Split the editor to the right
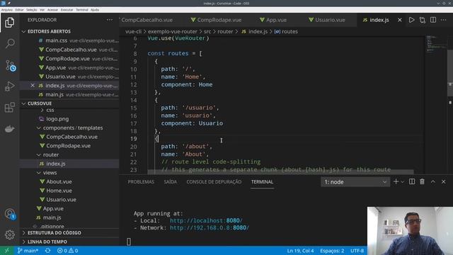The width and height of the screenshot is (453, 255). point(433,20)
